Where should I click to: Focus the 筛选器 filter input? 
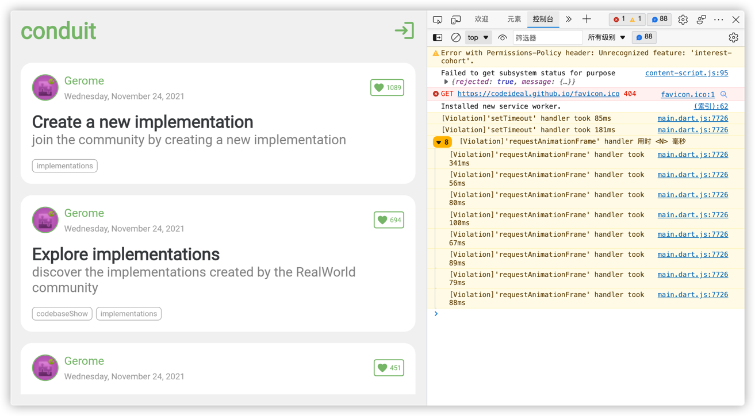click(547, 37)
